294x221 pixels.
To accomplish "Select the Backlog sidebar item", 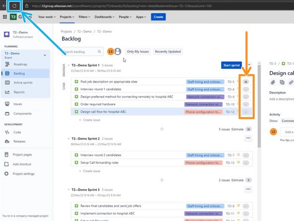I will [x=25, y=73].
